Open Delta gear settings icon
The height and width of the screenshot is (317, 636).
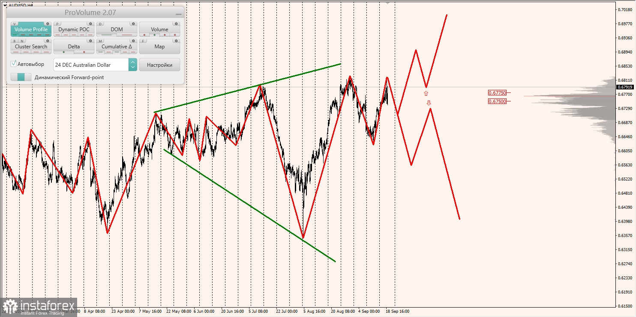click(x=90, y=41)
